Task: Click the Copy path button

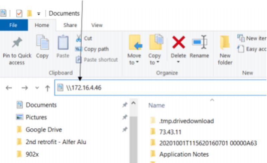Action: [x=92, y=49]
